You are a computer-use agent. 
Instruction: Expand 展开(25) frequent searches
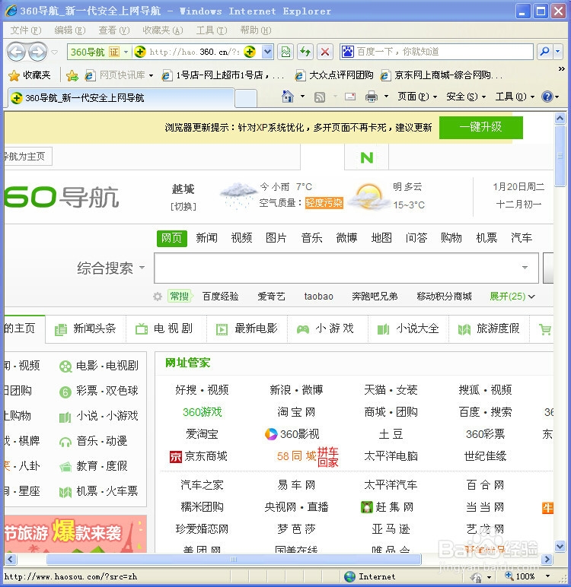click(x=512, y=297)
